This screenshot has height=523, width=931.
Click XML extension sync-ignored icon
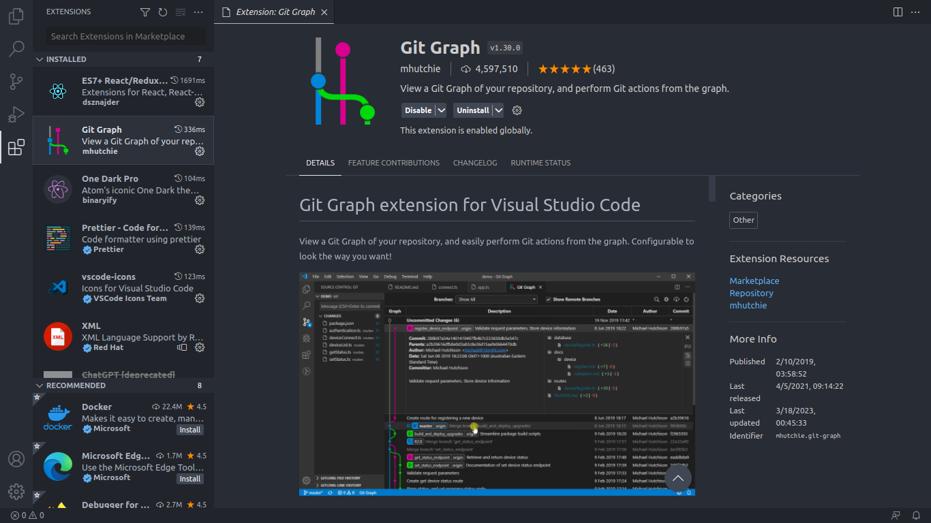click(182, 347)
